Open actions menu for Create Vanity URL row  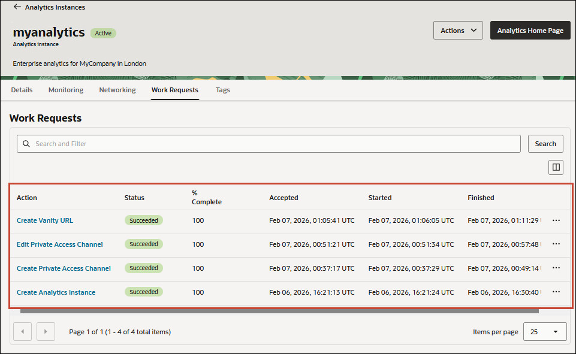tap(556, 220)
